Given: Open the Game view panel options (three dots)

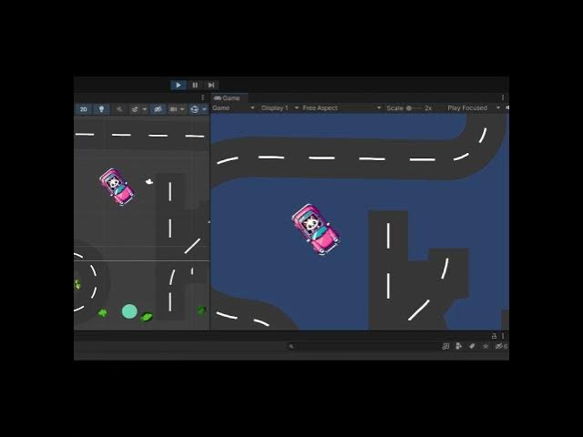Looking at the screenshot, I should pyautogui.click(x=503, y=97).
